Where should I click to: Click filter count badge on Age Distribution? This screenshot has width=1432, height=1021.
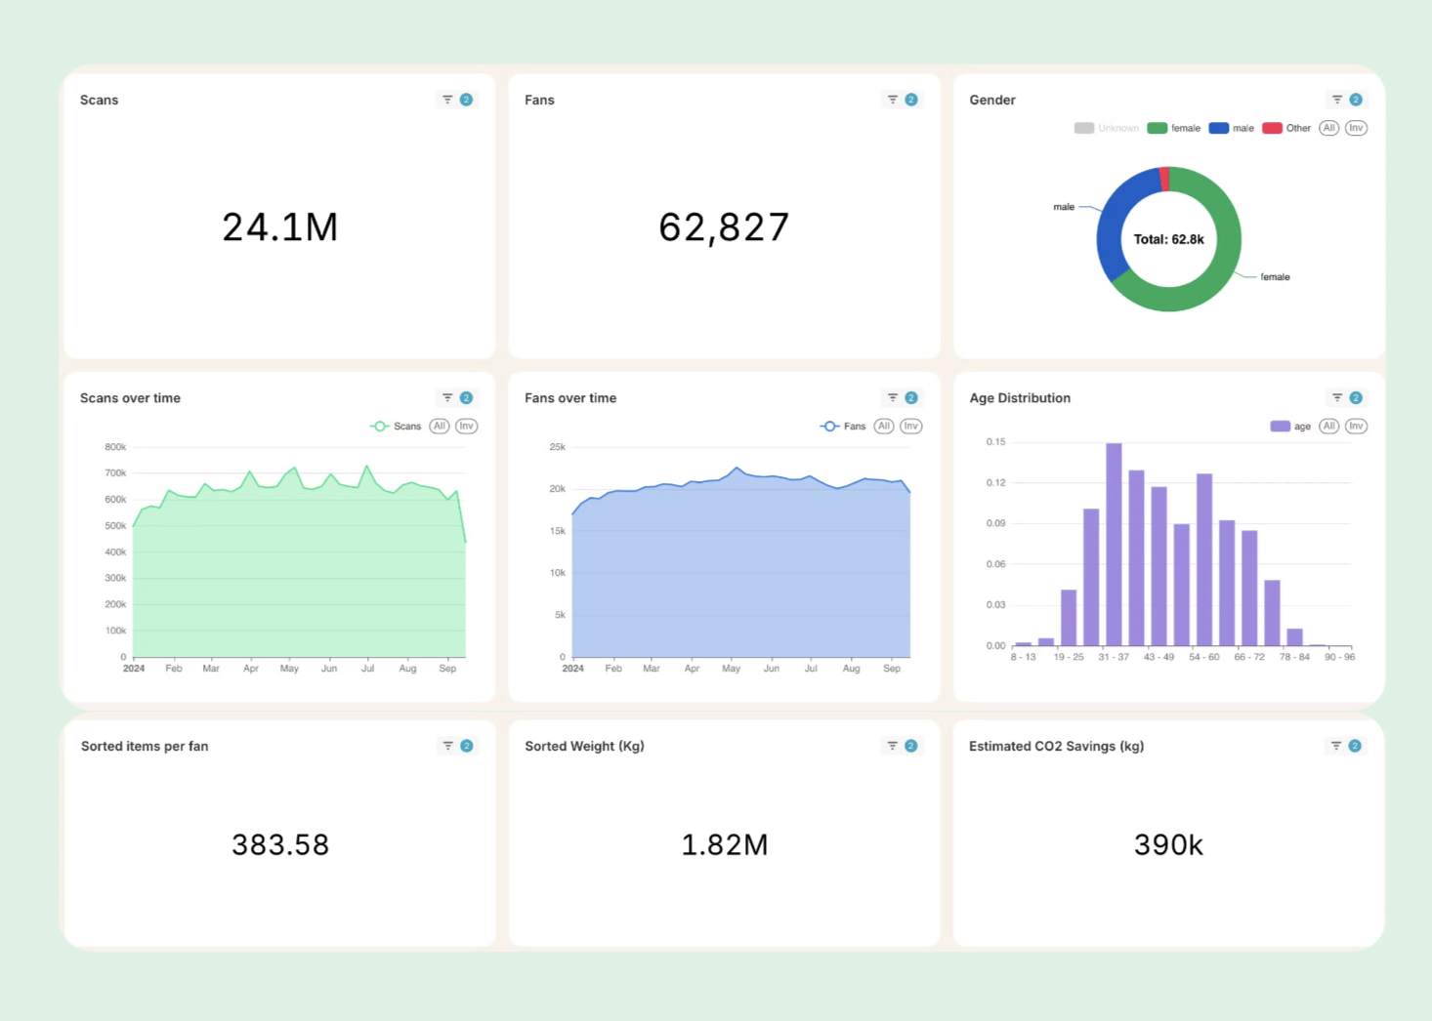click(1356, 397)
